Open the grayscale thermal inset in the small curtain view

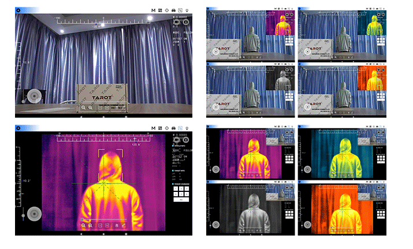[x=280, y=78]
